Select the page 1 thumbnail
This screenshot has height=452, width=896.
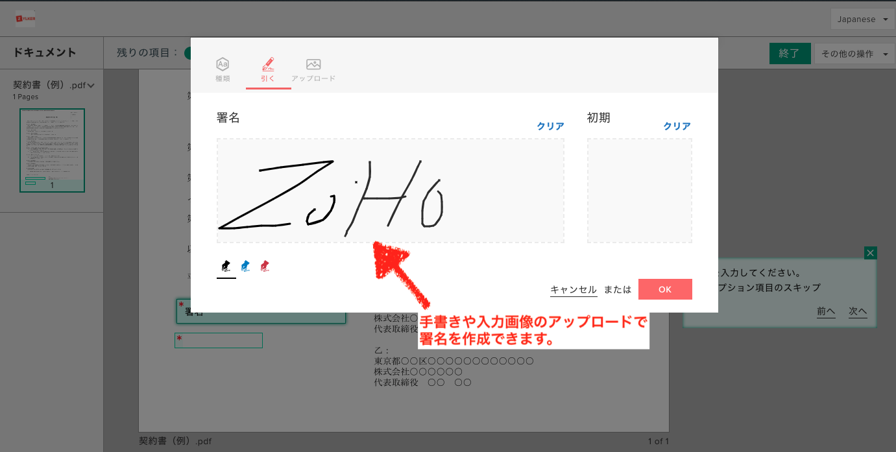(x=52, y=150)
